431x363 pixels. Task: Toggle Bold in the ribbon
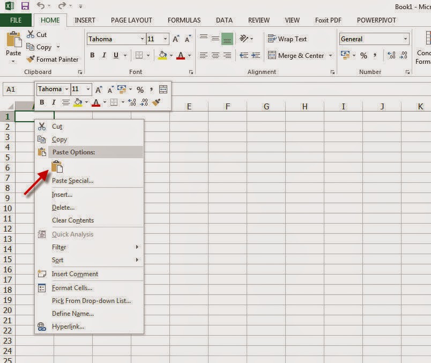pos(92,55)
